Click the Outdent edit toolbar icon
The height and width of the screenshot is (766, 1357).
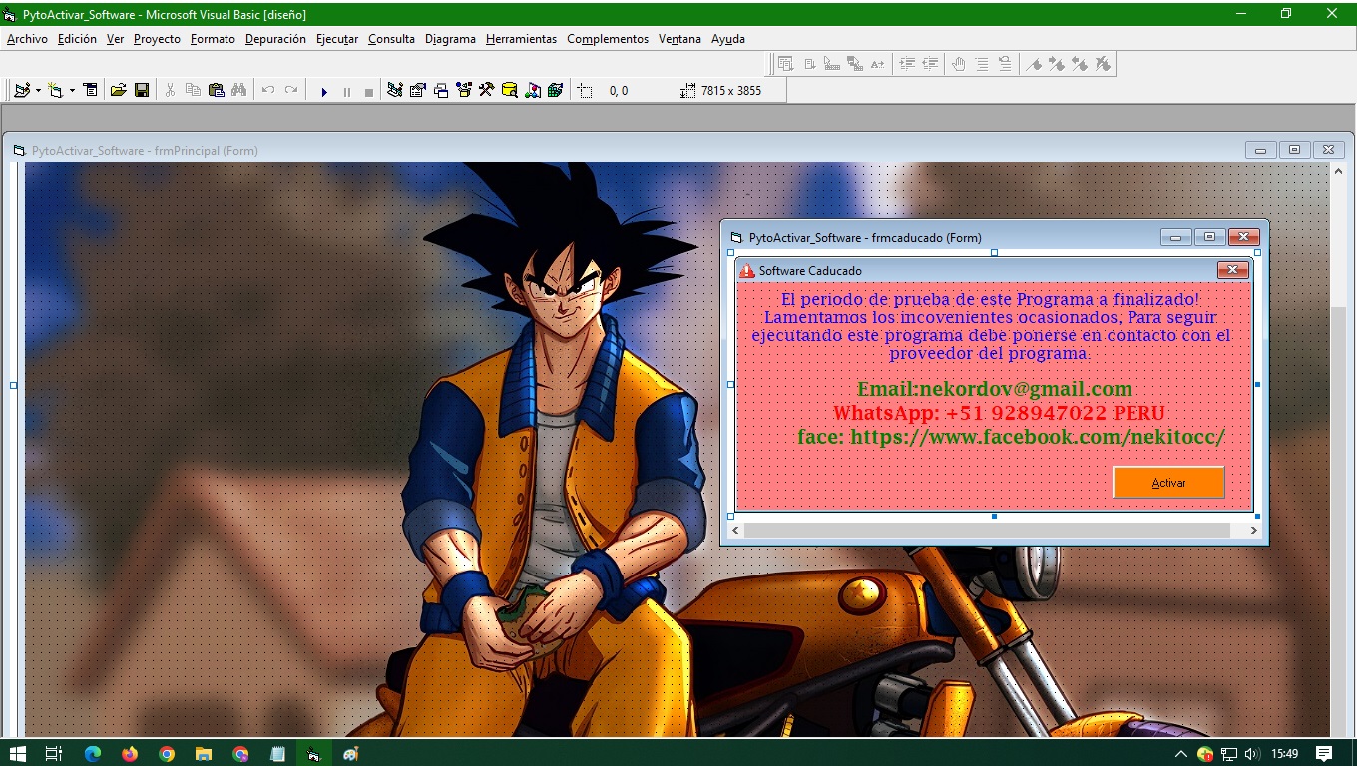[930, 64]
